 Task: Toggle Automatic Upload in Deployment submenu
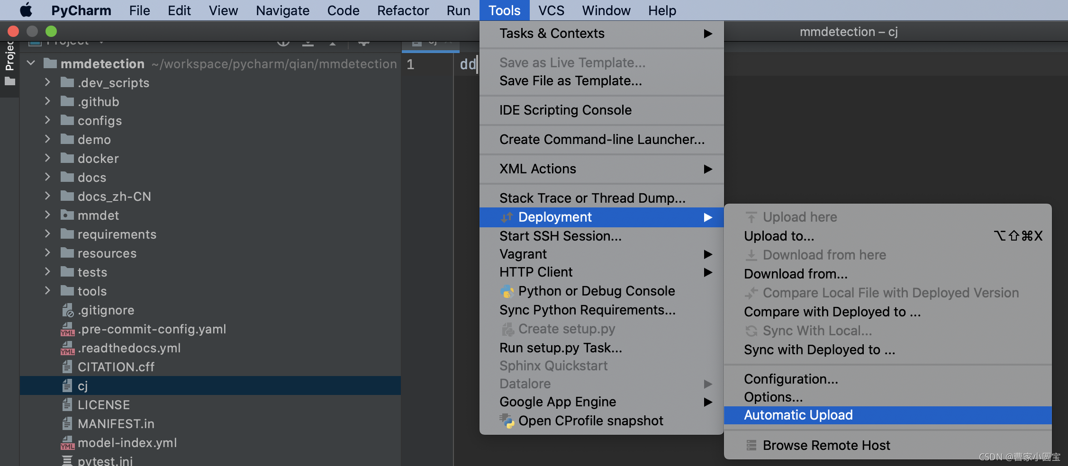click(x=798, y=415)
